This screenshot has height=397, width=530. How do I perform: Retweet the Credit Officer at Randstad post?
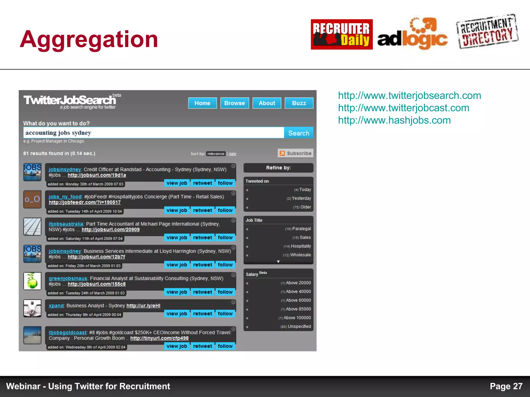pos(202,183)
